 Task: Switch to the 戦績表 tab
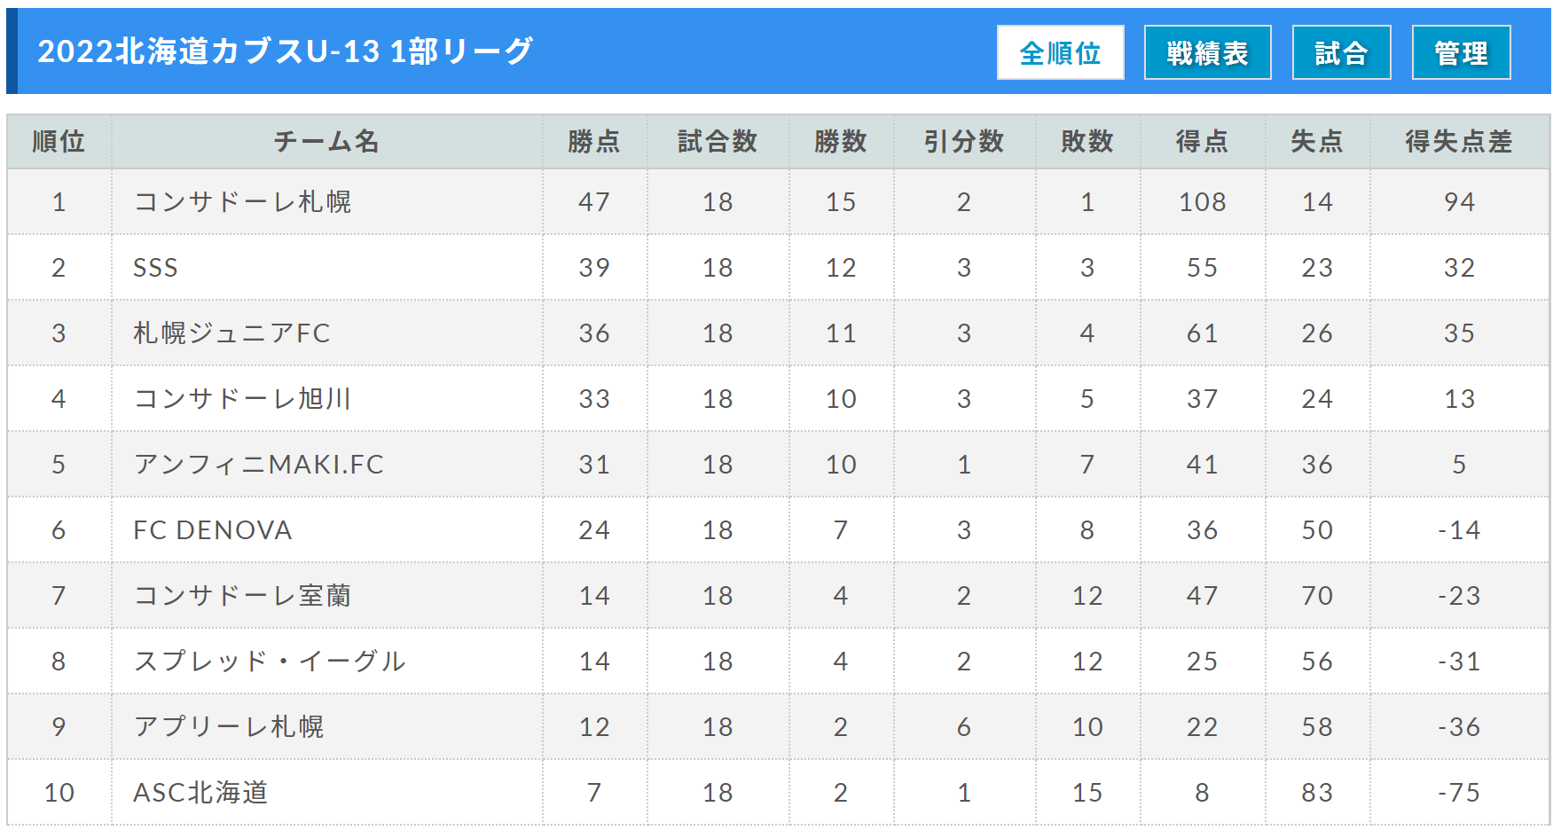pos(1207,52)
